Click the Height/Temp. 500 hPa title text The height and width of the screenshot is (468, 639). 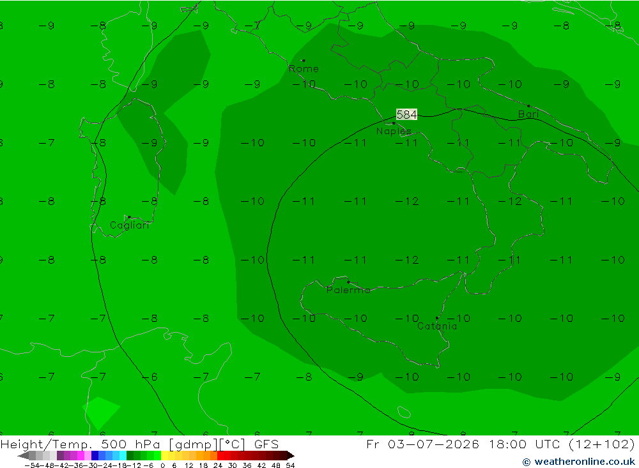81,444
